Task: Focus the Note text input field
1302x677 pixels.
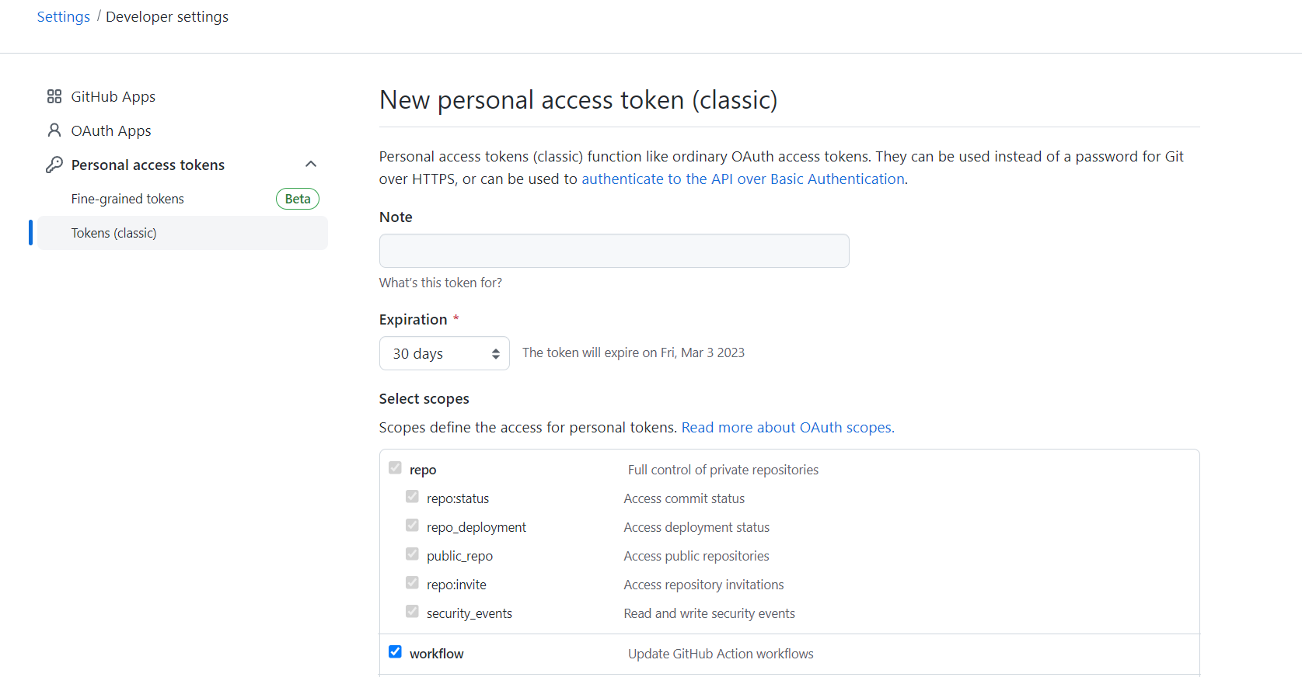Action: coord(614,251)
